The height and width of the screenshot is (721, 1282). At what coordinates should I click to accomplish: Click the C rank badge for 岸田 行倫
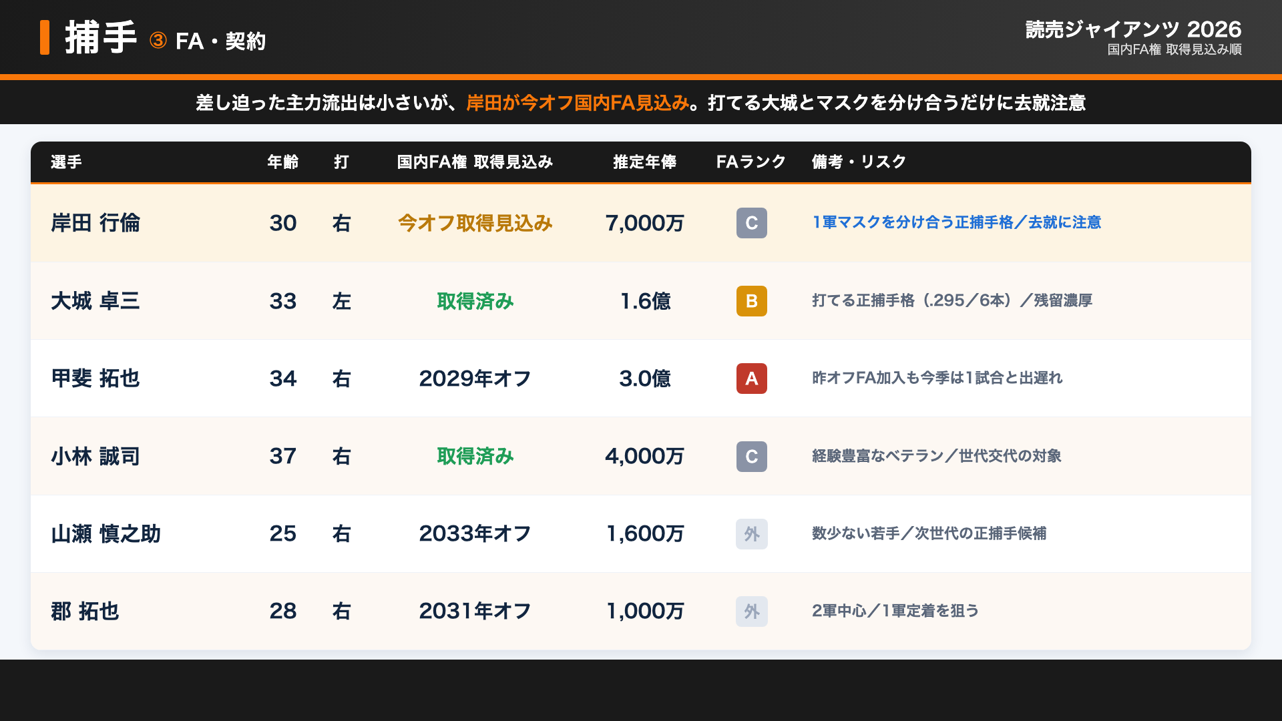pos(751,223)
